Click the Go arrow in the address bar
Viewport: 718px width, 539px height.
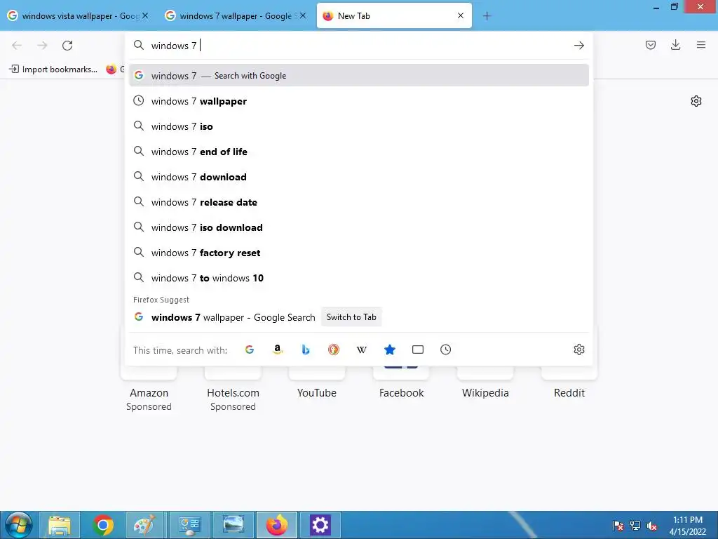[x=578, y=46]
